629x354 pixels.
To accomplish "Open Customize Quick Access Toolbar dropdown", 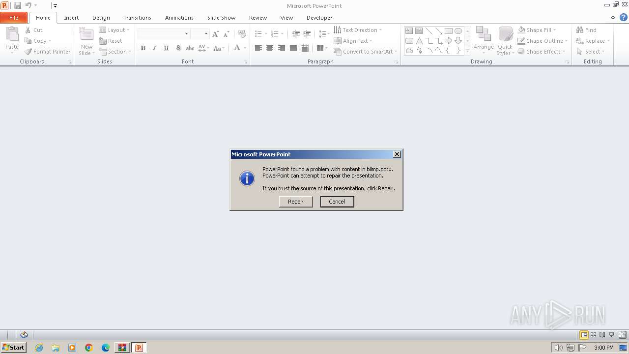I will pos(55,6).
